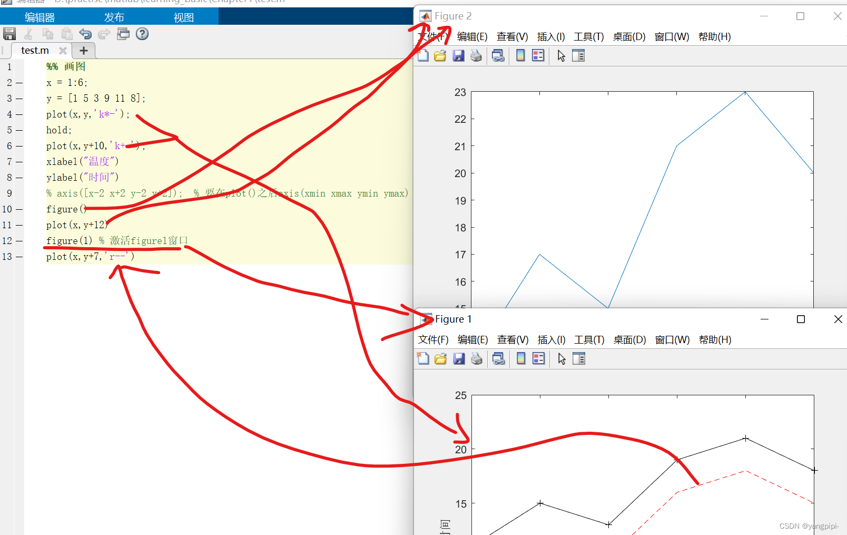Open 窗口(W) menu in Figure 1
The width and height of the screenshot is (847, 535).
click(x=672, y=339)
